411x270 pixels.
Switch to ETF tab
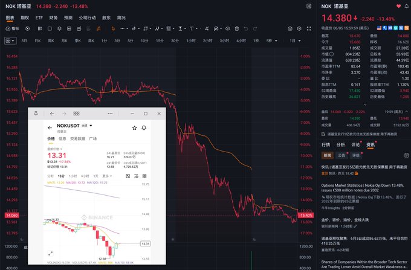pos(39,18)
